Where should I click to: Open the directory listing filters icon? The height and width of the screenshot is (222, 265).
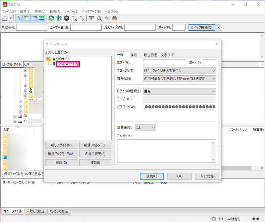tap(91, 18)
